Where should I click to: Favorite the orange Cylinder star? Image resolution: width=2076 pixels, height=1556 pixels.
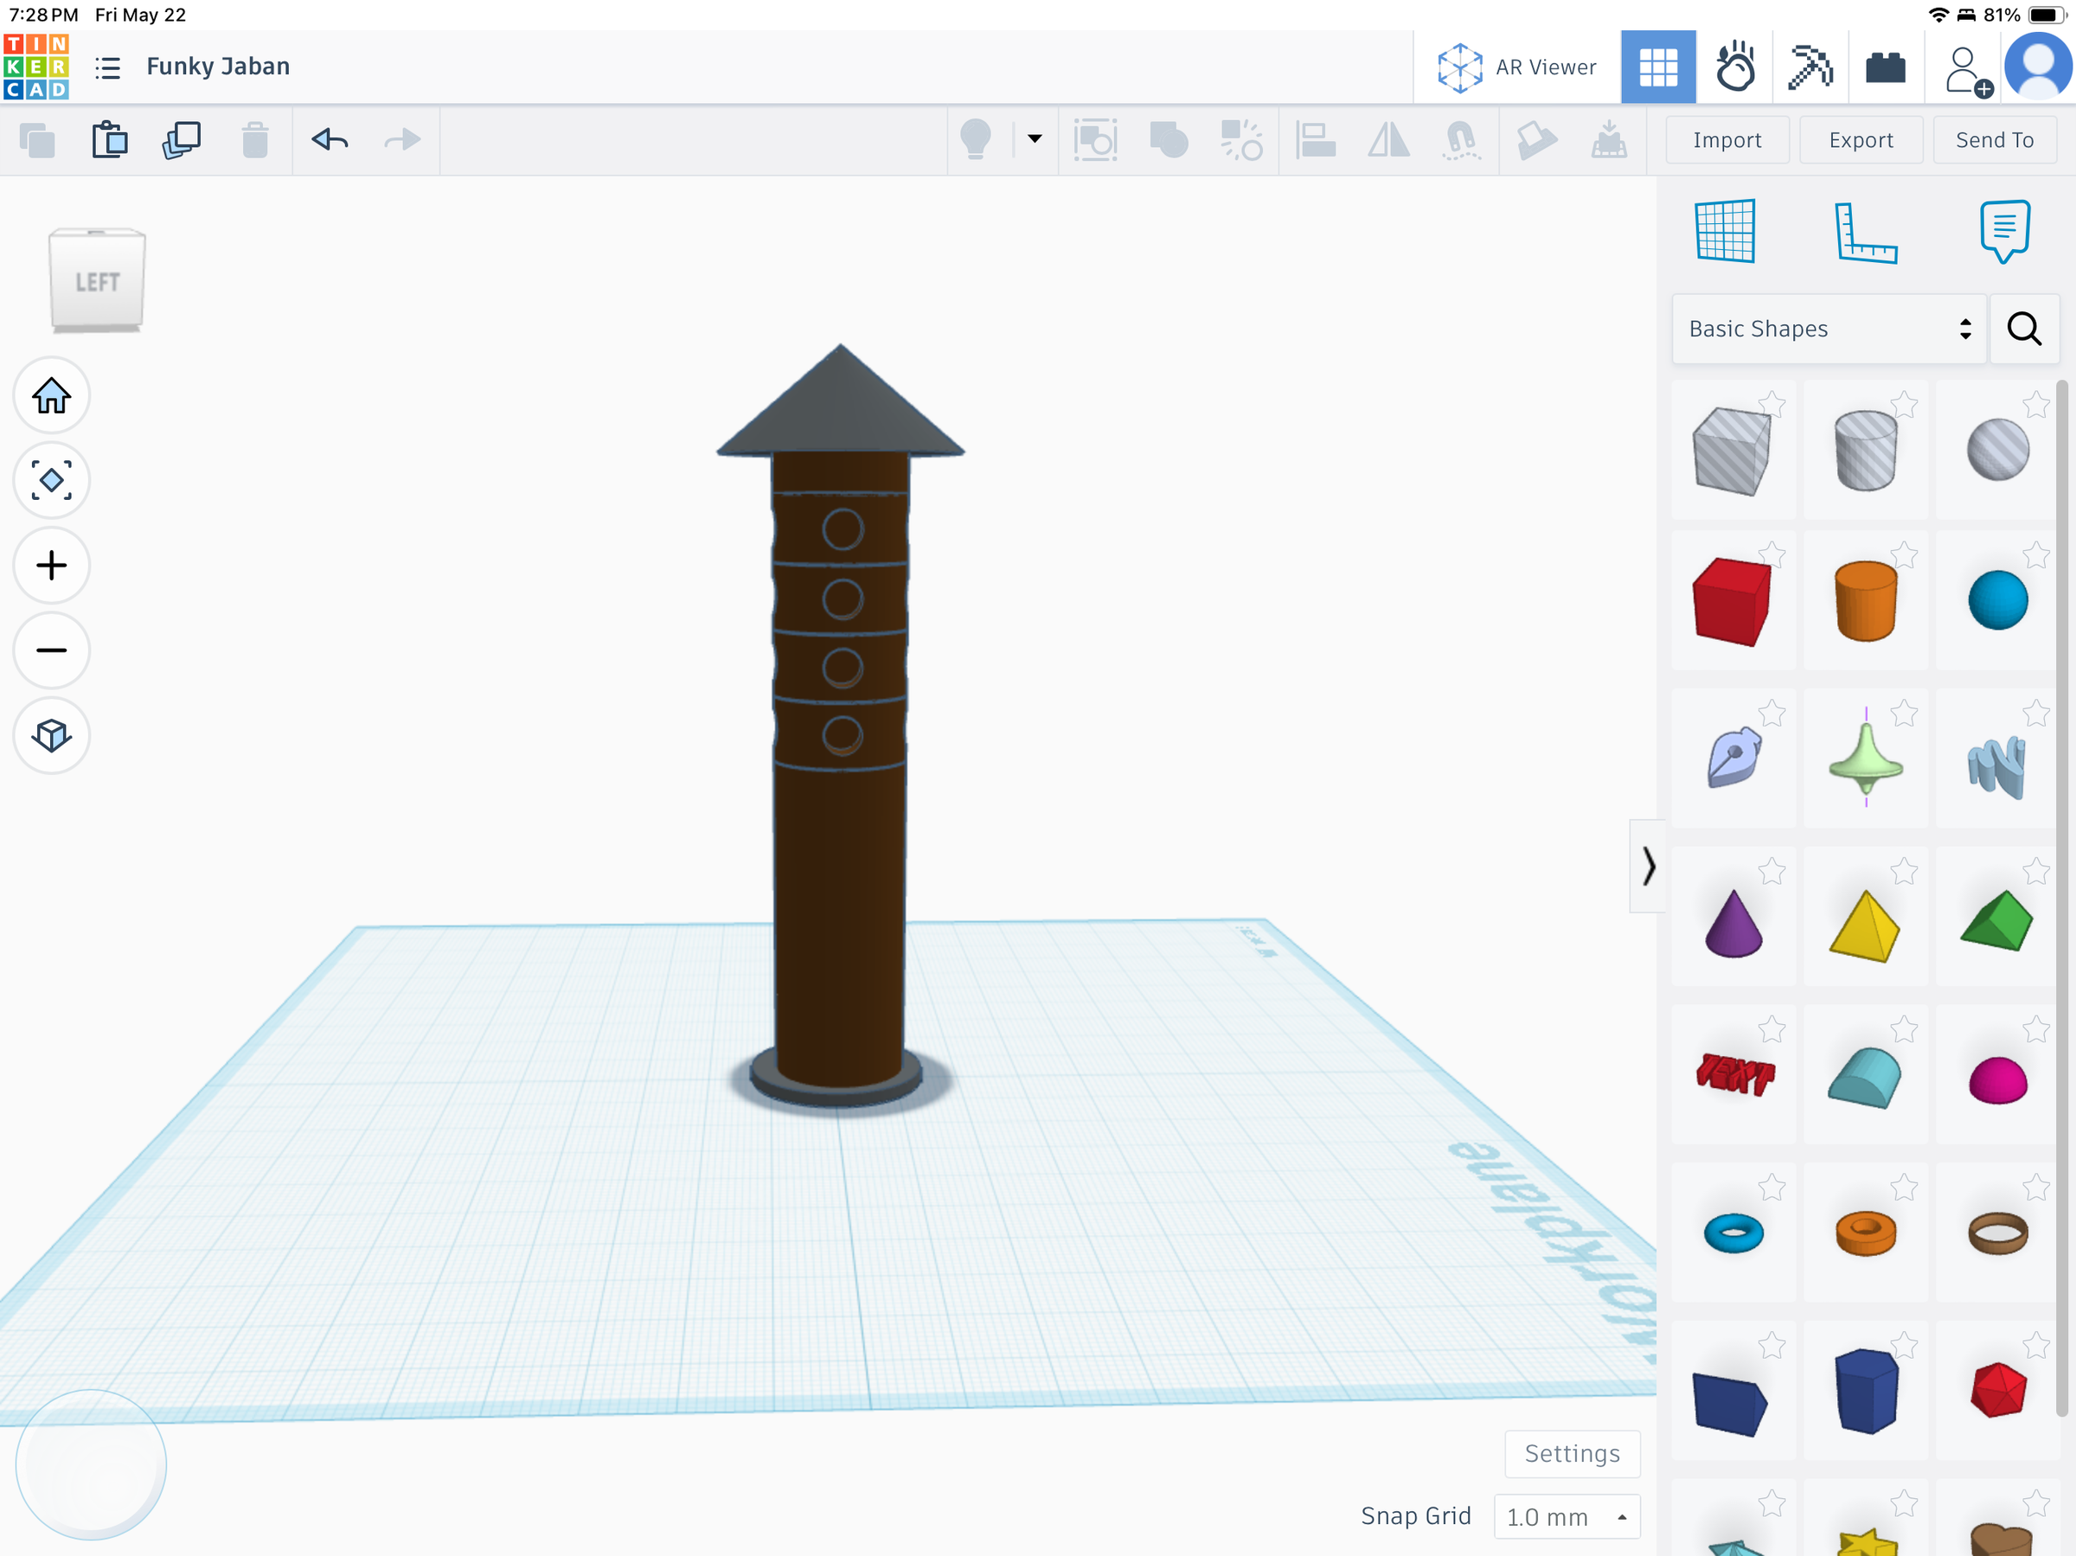click(x=1903, y=555)
